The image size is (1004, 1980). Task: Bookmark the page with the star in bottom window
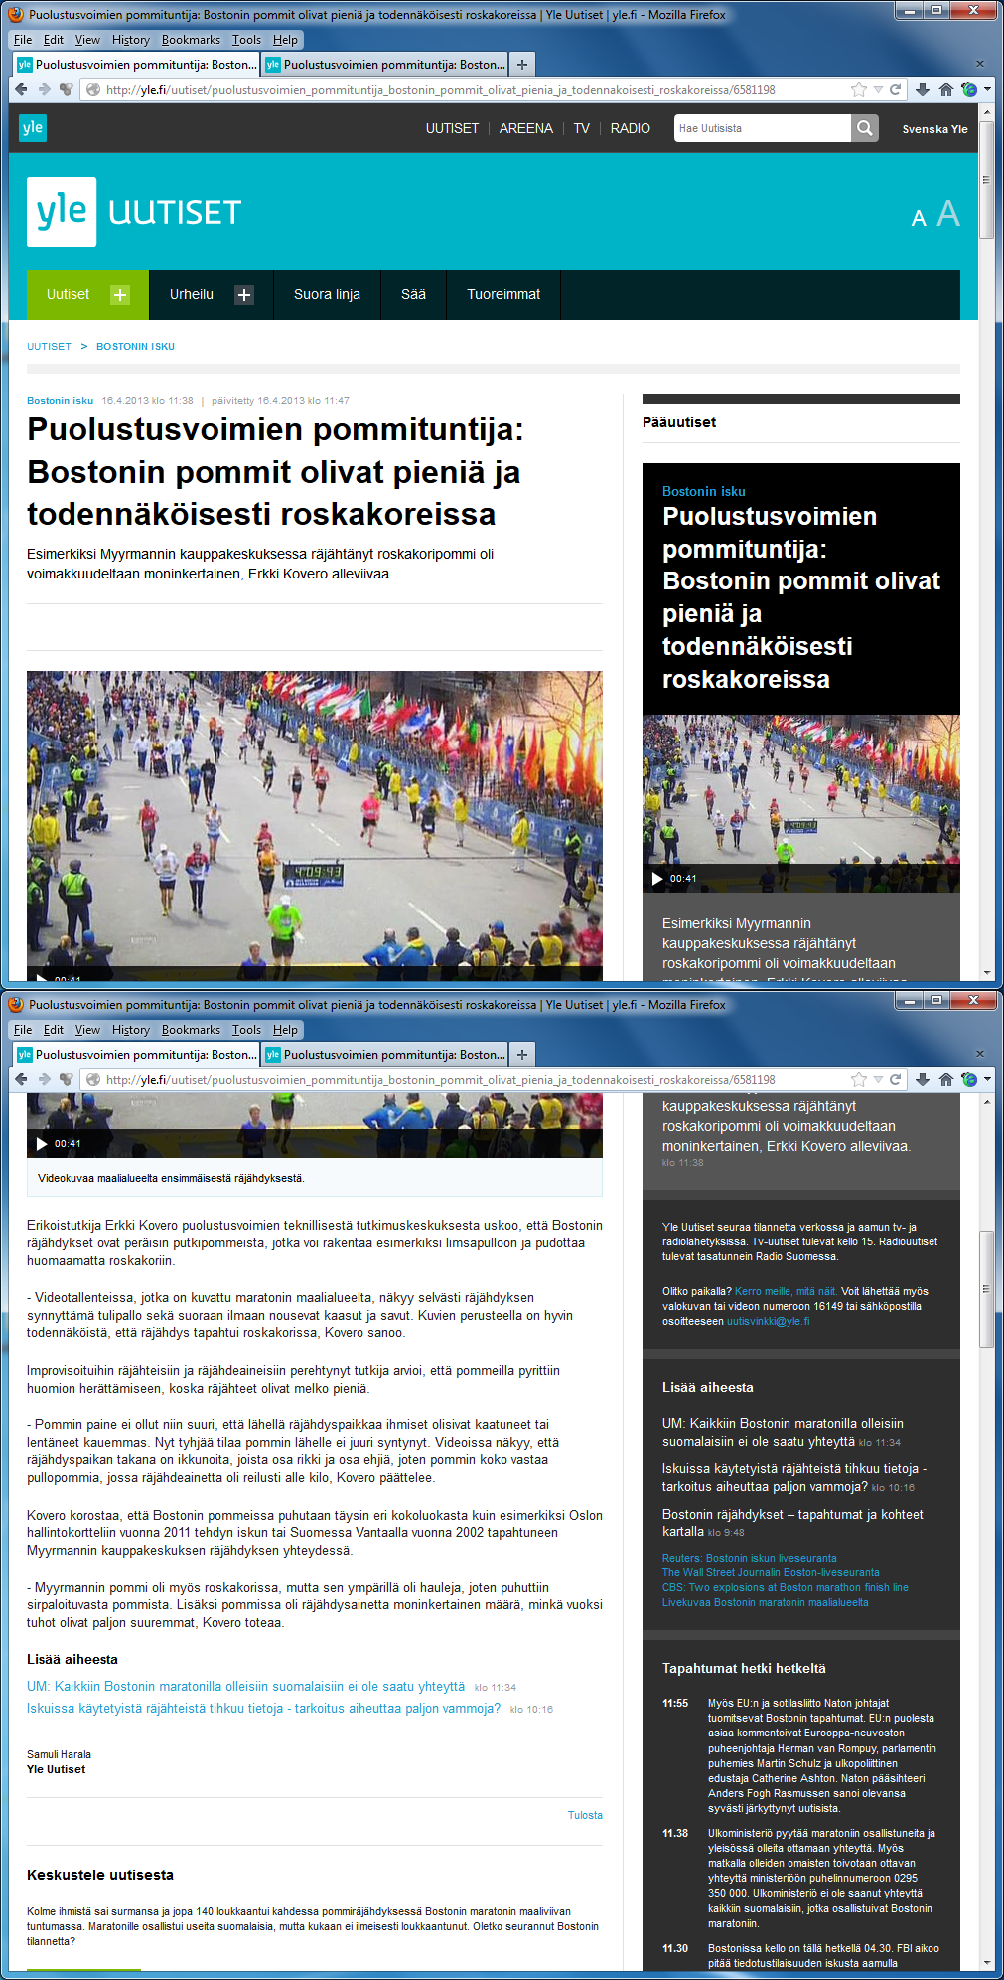click(x=859, y=1079)
